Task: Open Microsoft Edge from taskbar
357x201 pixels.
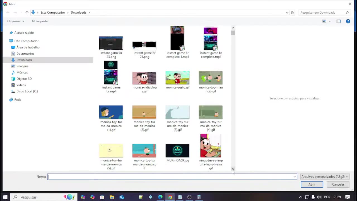Action: coord(160,197)
